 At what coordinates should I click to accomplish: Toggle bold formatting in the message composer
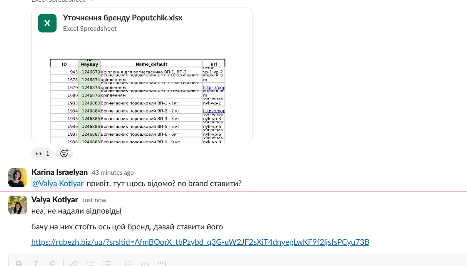point(19,264)
